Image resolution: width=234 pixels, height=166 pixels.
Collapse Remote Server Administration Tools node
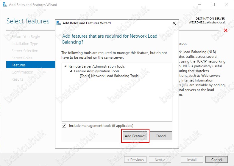point(65,66)
